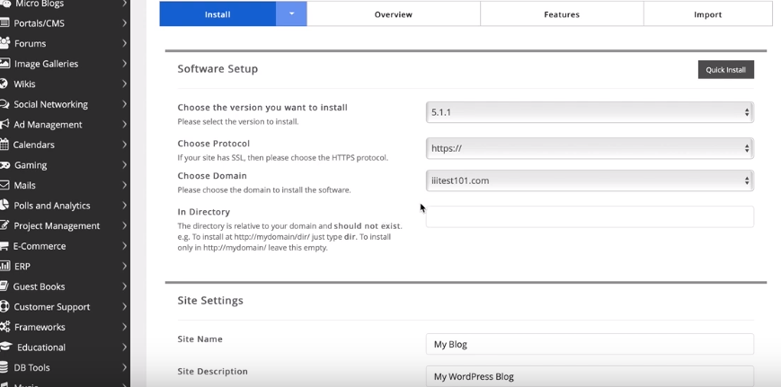
Task: Click the Educational graduation cap icon
Action: 5,347
